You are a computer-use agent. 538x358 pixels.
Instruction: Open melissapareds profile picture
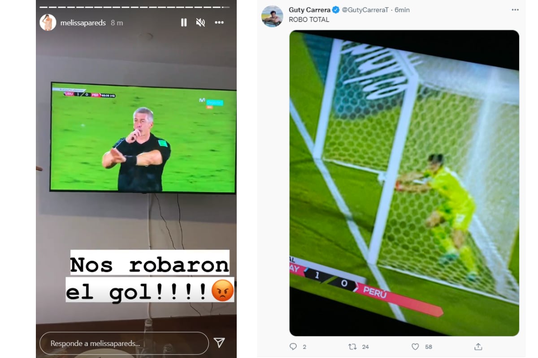[48, 22]
